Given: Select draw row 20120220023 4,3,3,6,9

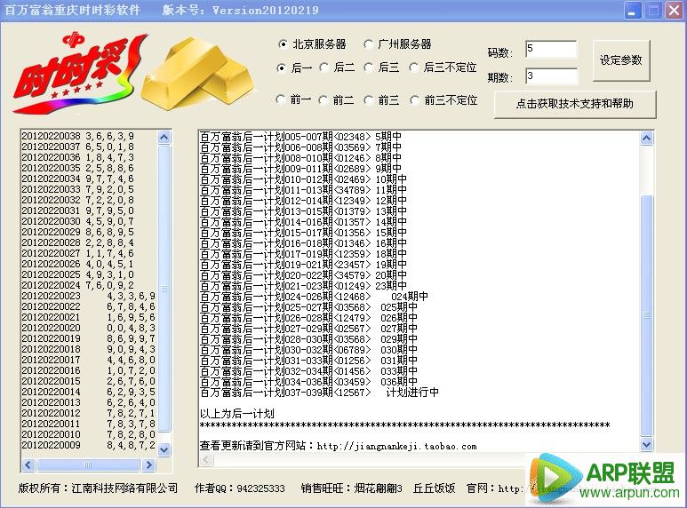Looking at the screenshot, I should coord(89,296).
